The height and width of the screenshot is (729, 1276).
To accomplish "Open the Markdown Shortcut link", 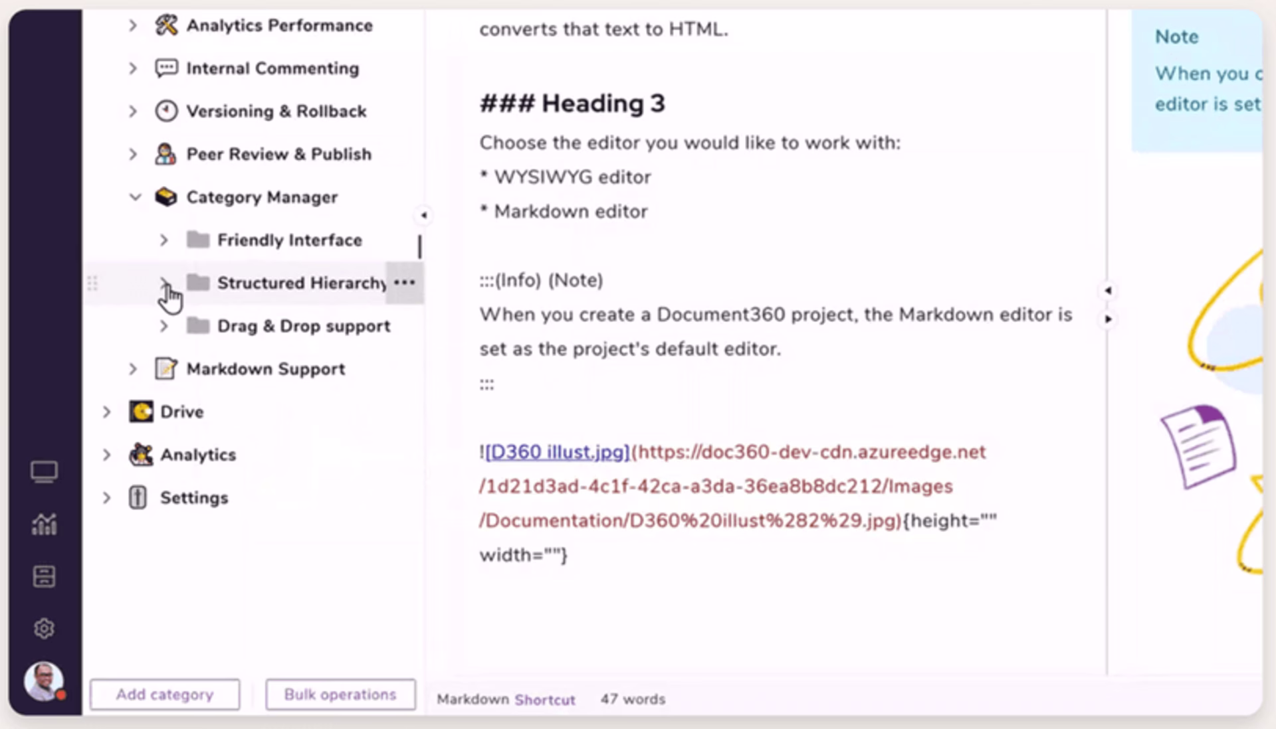I will click(544, 700).
